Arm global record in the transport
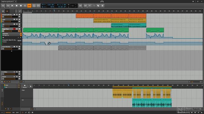The width and height of the screenshot is (204, 114). point(21,6)
